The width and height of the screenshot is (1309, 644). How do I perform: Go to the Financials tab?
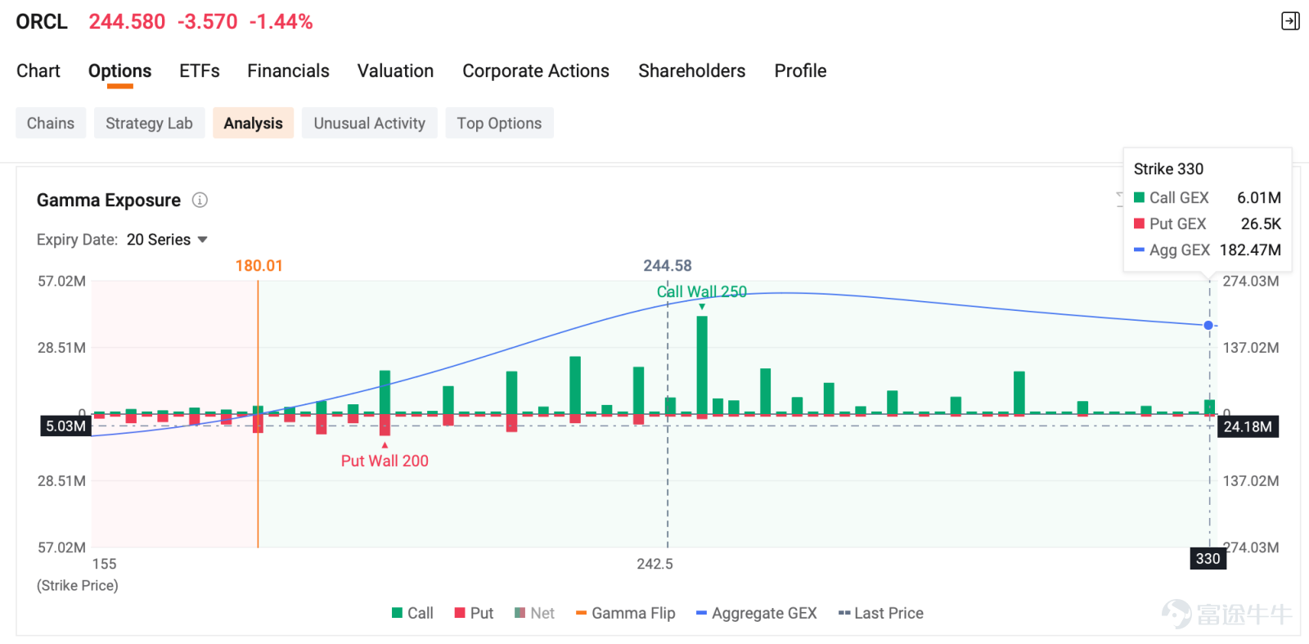point(288,71)
